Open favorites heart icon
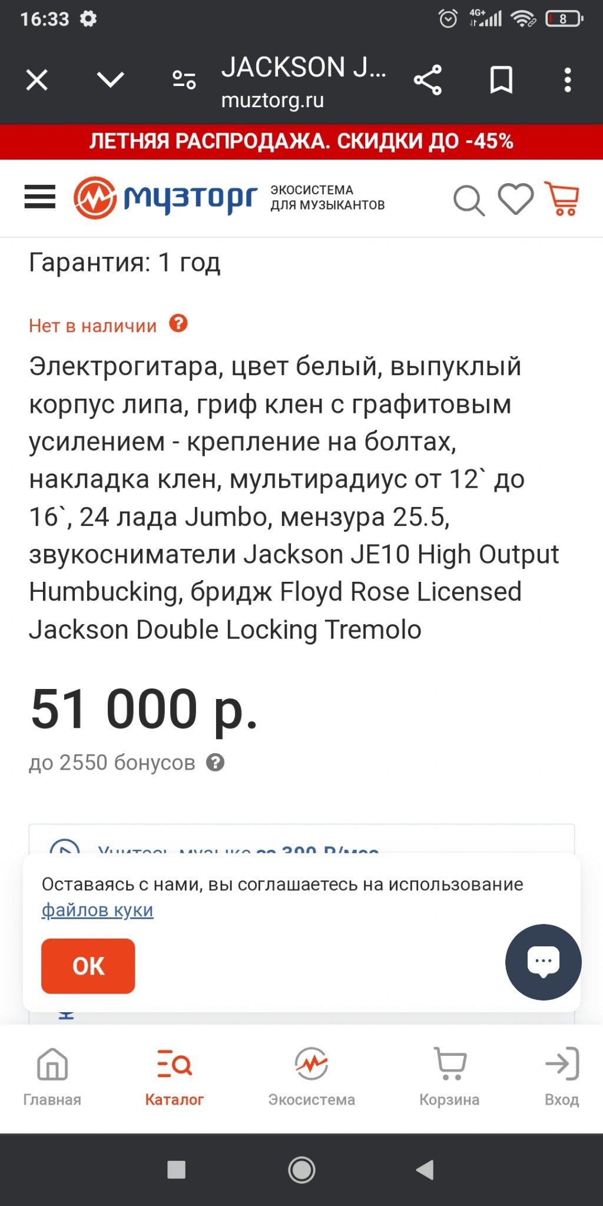Screen dimensions: 603x1206 516,198
